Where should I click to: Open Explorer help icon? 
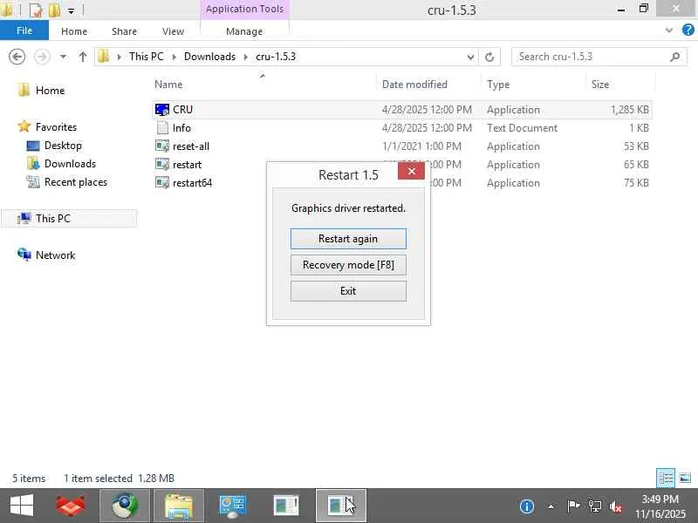[x=688, y=31]
